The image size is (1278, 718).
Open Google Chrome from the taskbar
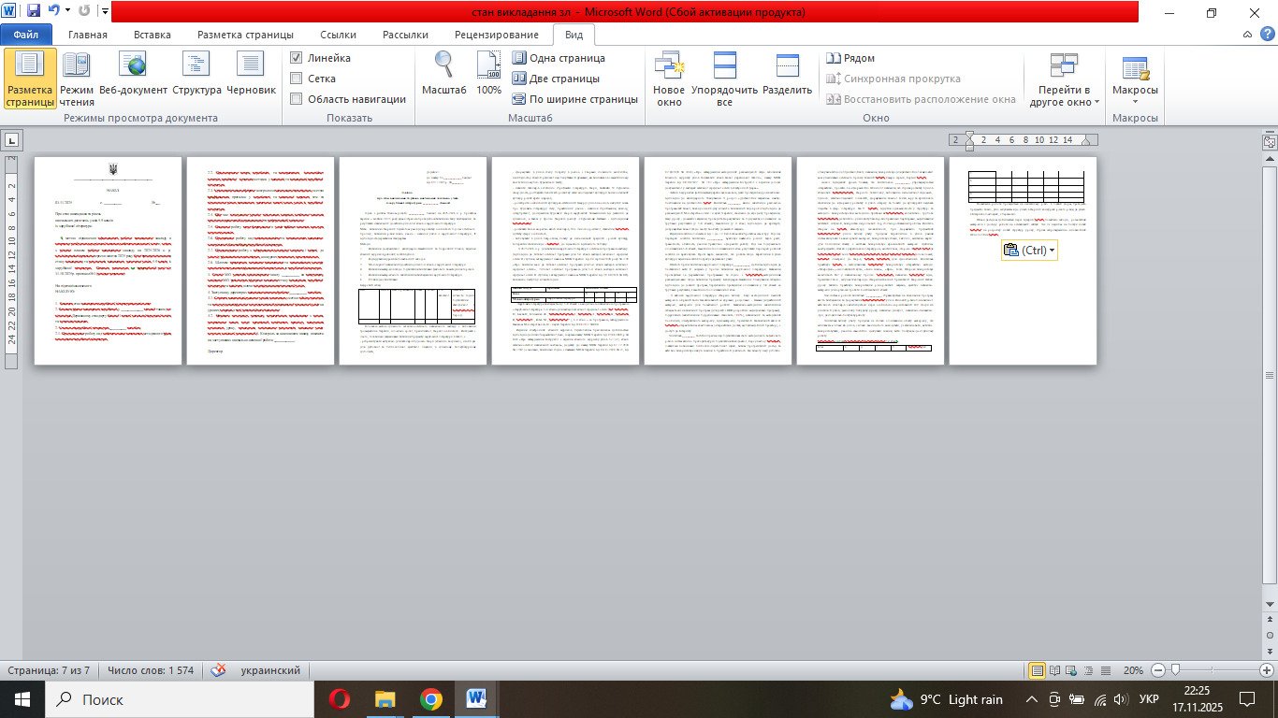(430, 699)
